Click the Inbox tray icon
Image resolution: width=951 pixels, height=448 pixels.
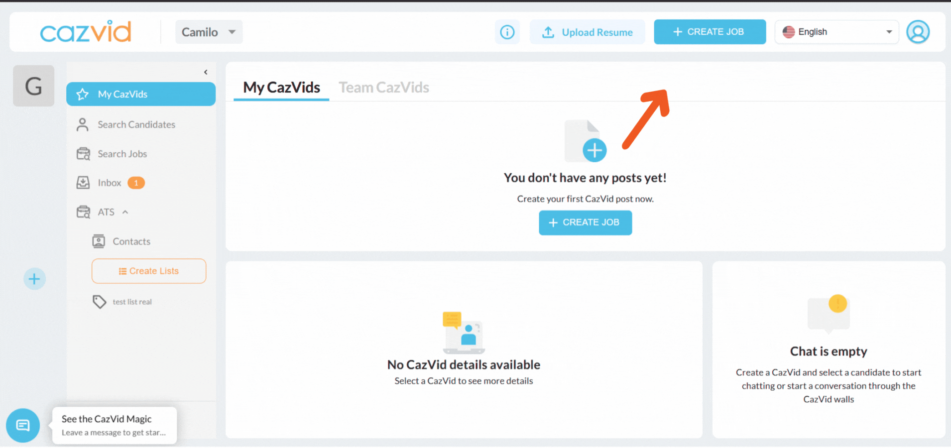[x=83, y=183]
